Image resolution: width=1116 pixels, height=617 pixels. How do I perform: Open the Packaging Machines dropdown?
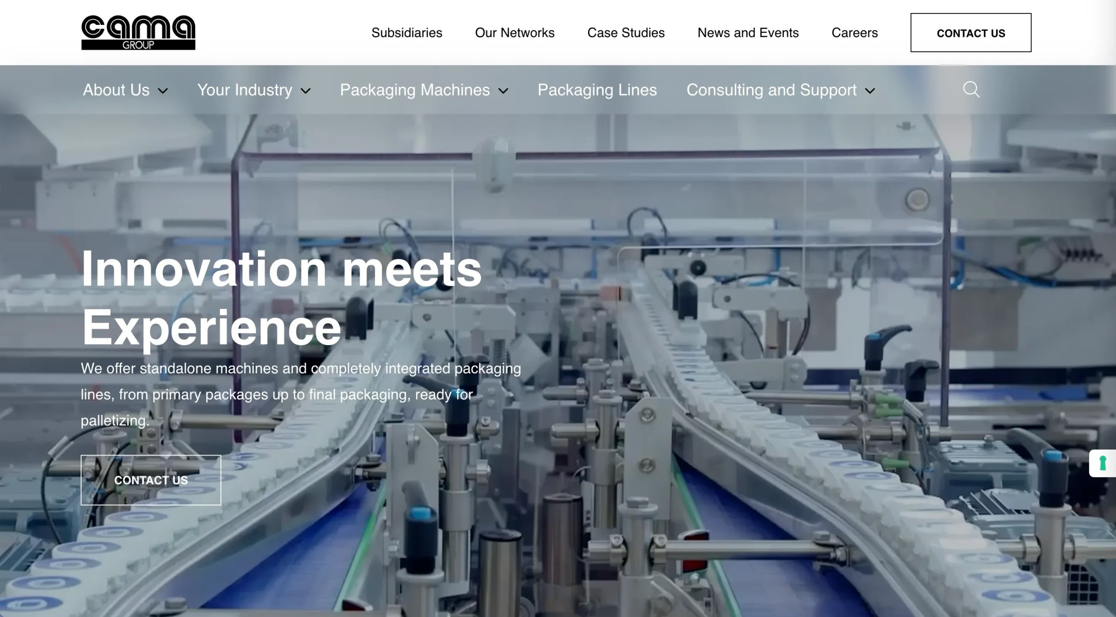(414, 90)
